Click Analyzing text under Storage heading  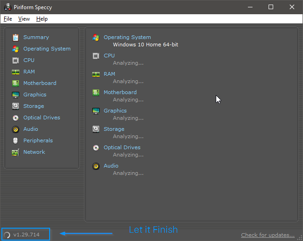pyautogui.click(x=128, y=136)
